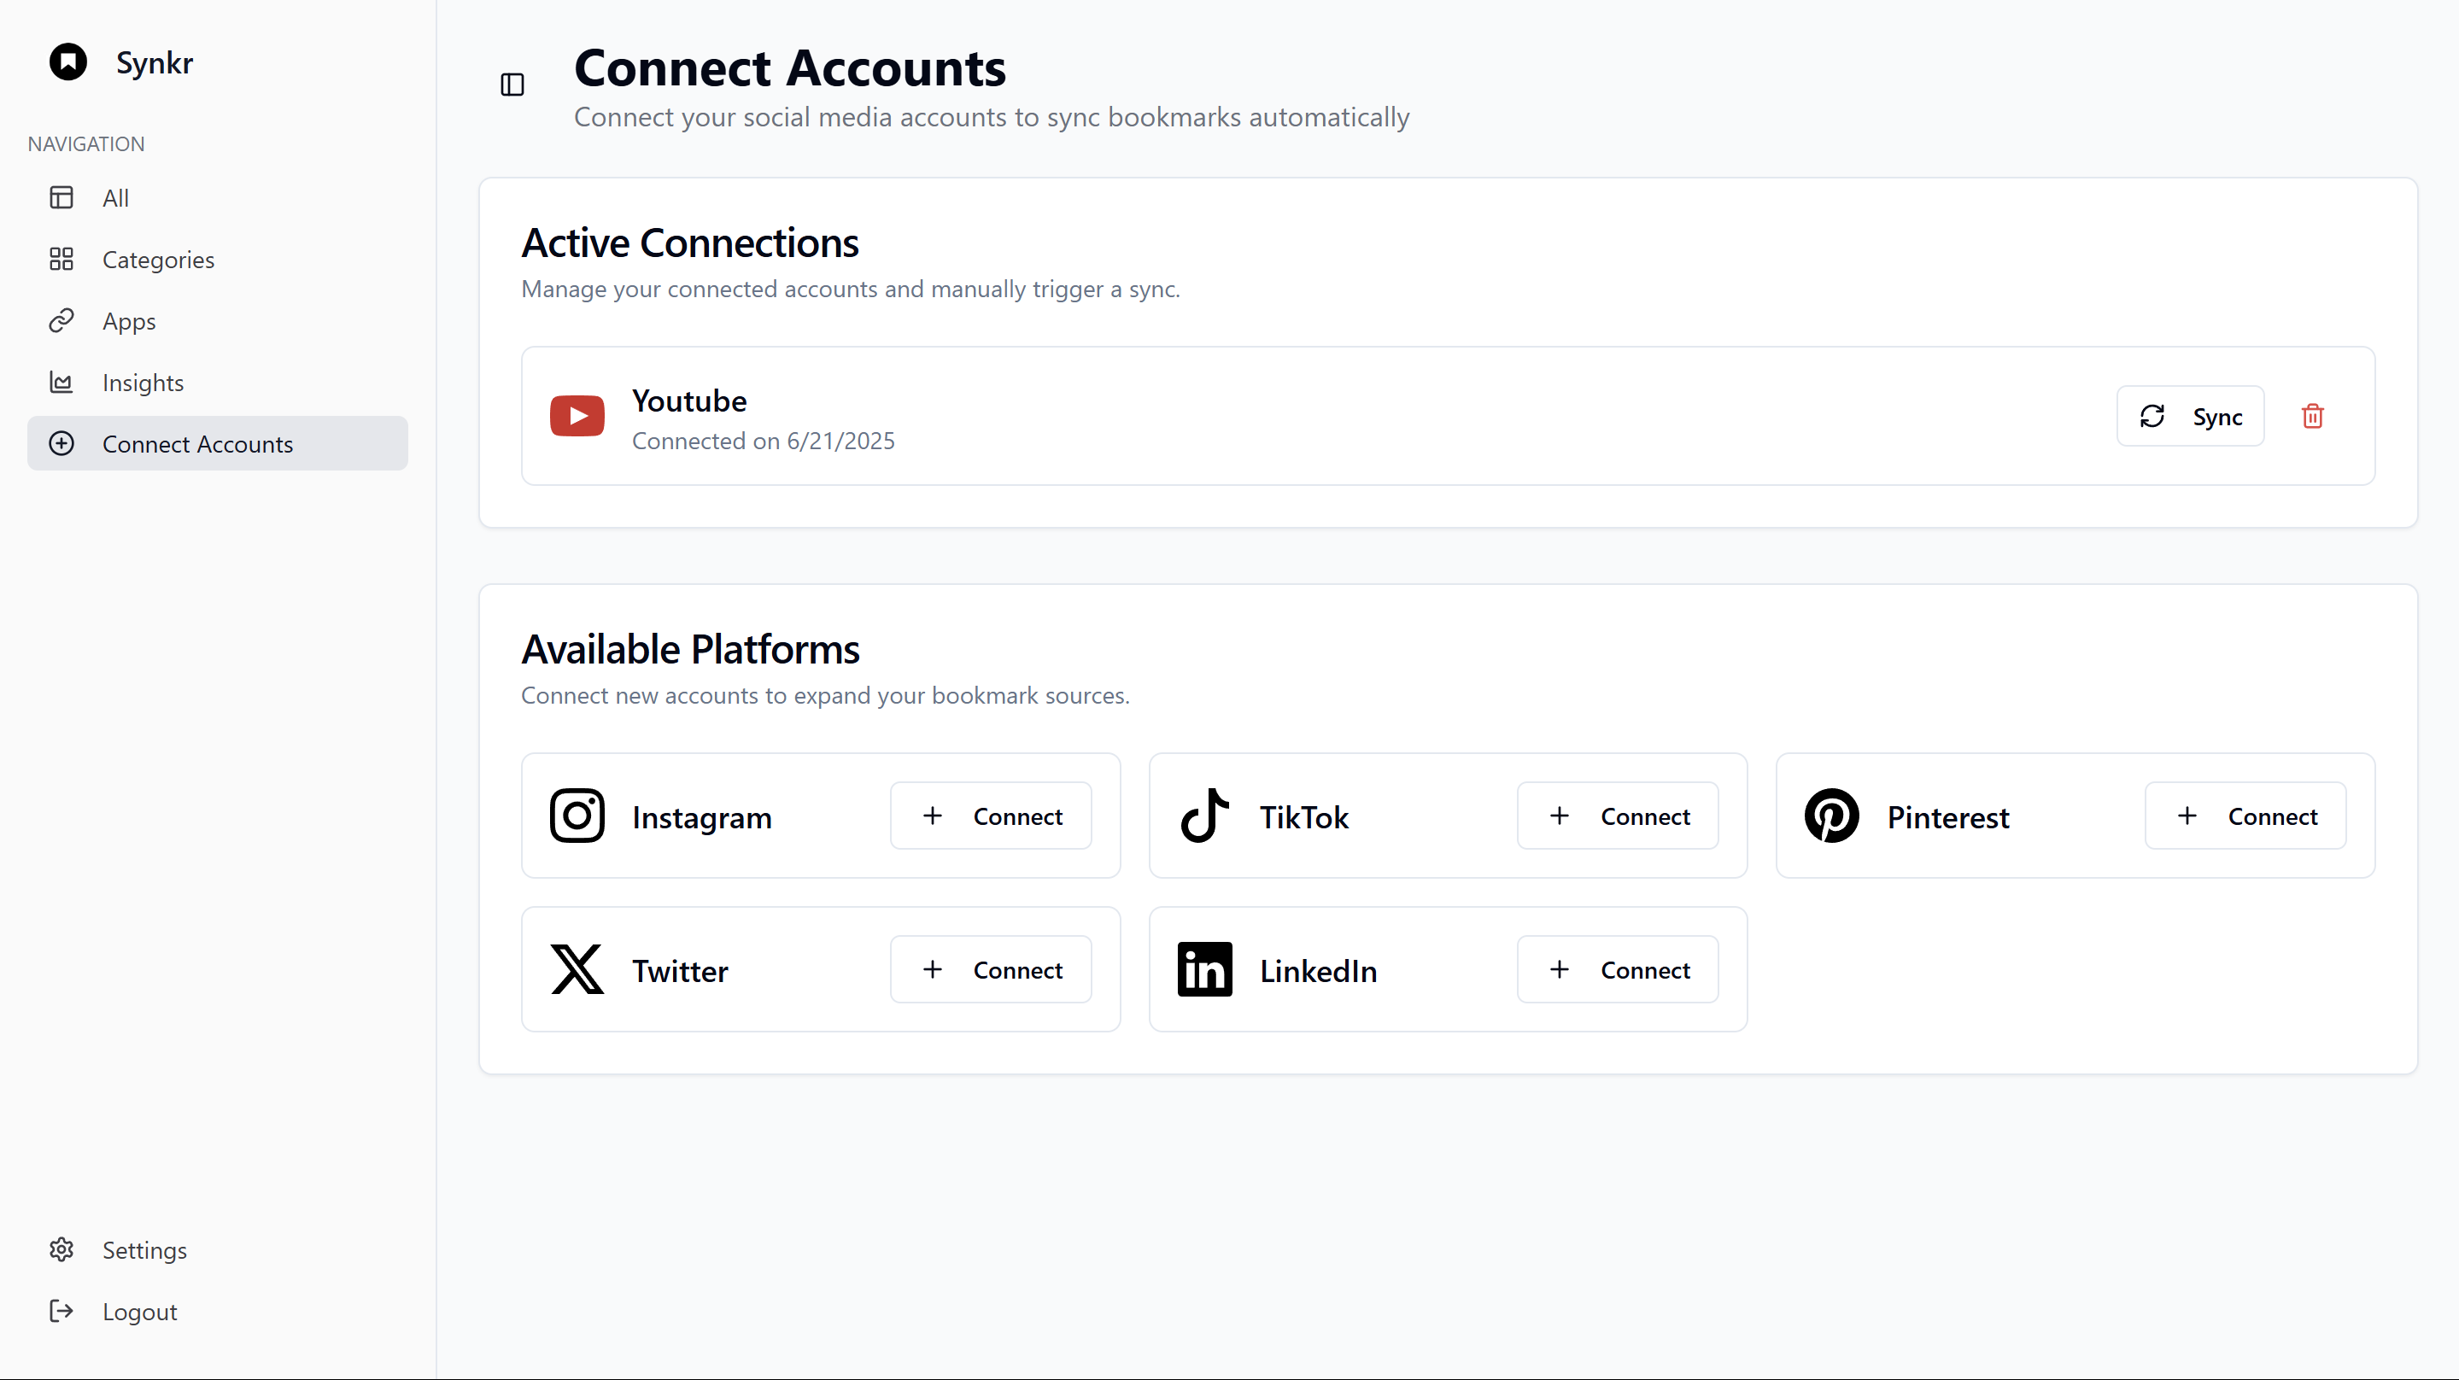Log out using the Logout item
The height and width of the screenshot is (1380, 2459).
(x=139, y=1313)
